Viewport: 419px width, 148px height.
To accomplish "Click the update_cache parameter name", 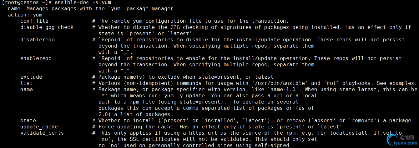I will pyautogui.click(x=39, y=127).
